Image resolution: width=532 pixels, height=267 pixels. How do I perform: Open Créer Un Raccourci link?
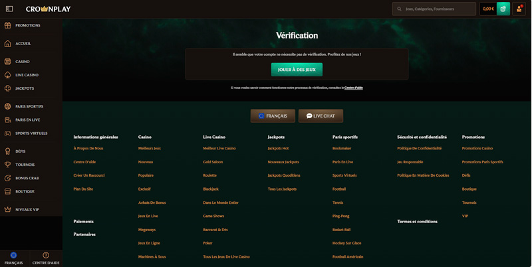point(89,175)
